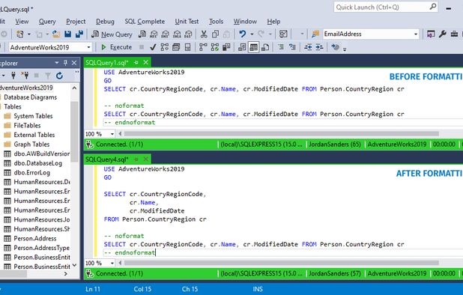Viewport: 463px width, 295px height.
Task: Toggle Include Live Query Statistics
Action: (x=215, y=47)
